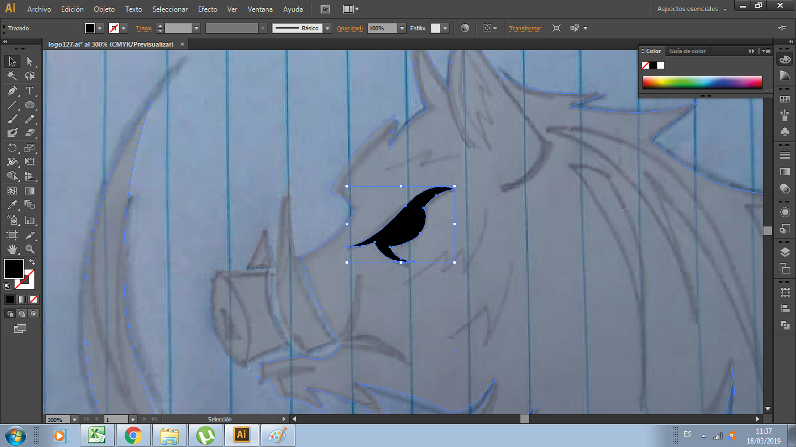The width and height of the screenshot is (796, 447).
Task: Open the Ventana menu
Action: point(260,9)
